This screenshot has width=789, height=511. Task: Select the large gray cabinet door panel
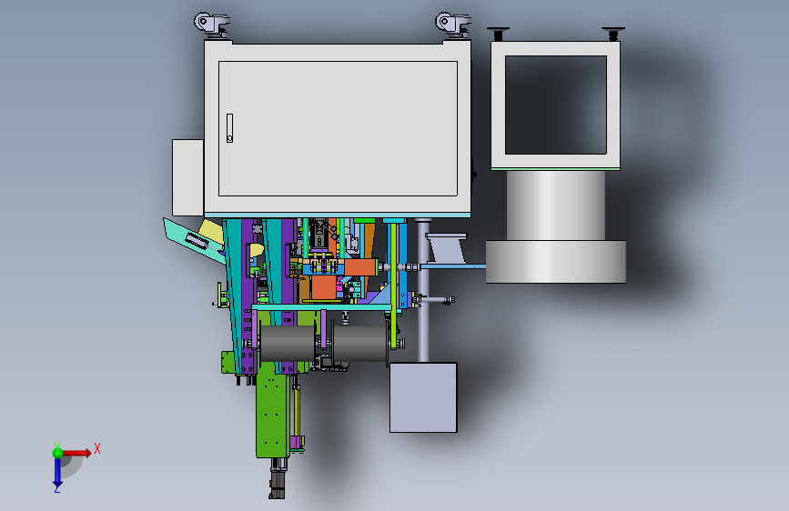pyautogui.click(x=338, y=129)
